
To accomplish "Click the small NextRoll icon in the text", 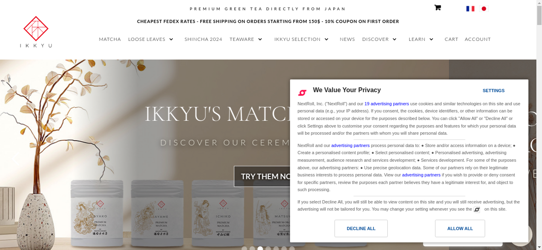I will [477, 209].
